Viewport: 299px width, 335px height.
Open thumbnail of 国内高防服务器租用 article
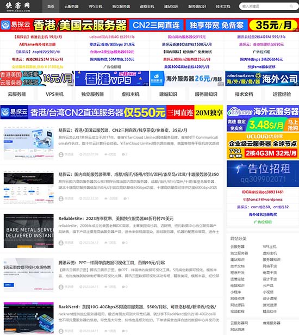(29, 187)
